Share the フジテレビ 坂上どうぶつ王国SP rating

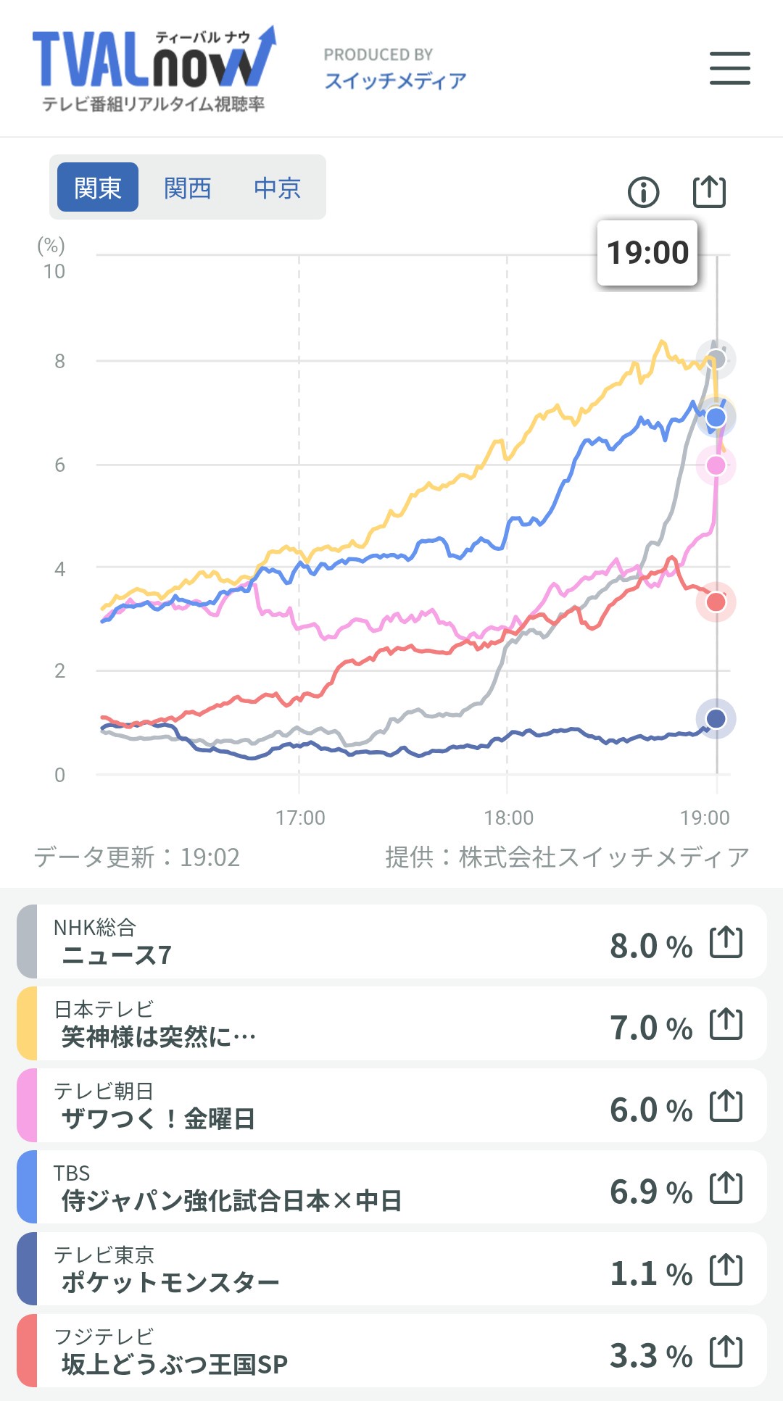click(726, 1352)
